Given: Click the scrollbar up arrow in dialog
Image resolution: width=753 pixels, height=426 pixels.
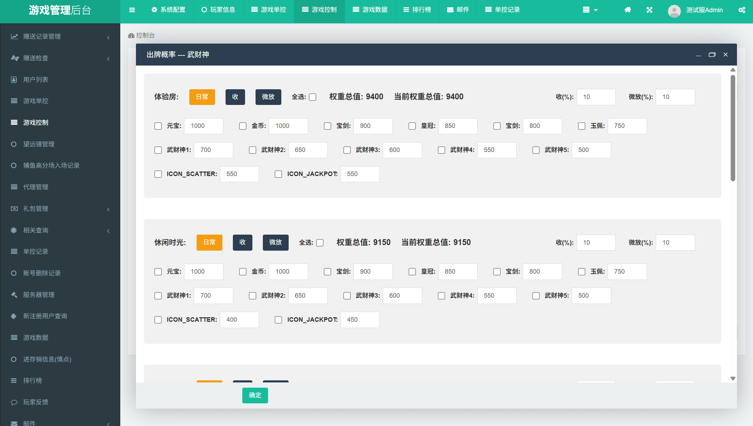Looking at the screenshot, I should (x=733, y=70).
